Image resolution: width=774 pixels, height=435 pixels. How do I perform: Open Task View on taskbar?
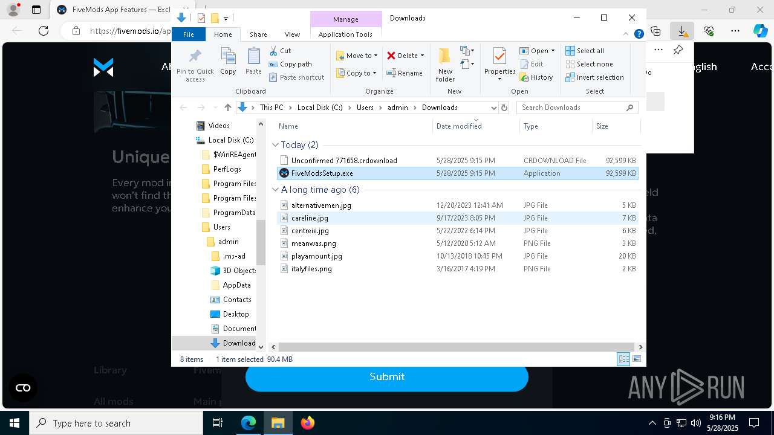pos(218,423)
